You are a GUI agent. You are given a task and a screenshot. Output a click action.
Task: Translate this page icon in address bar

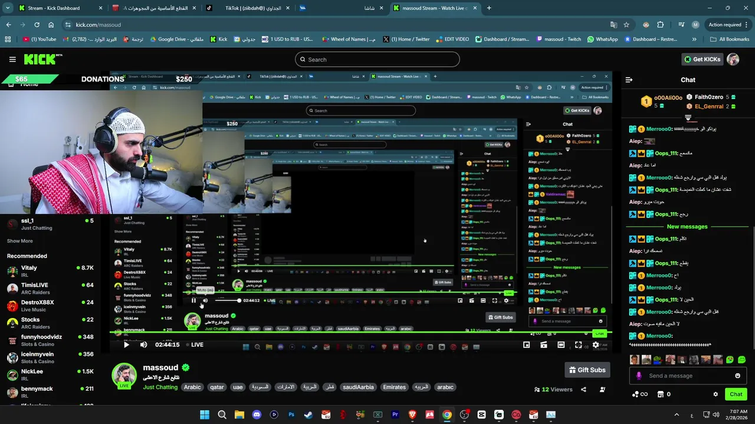pyautogui.click(x=614, y=25)
